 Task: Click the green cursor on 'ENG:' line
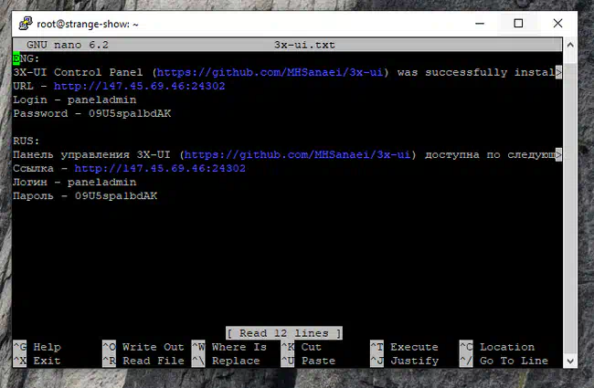pos(16,58)
